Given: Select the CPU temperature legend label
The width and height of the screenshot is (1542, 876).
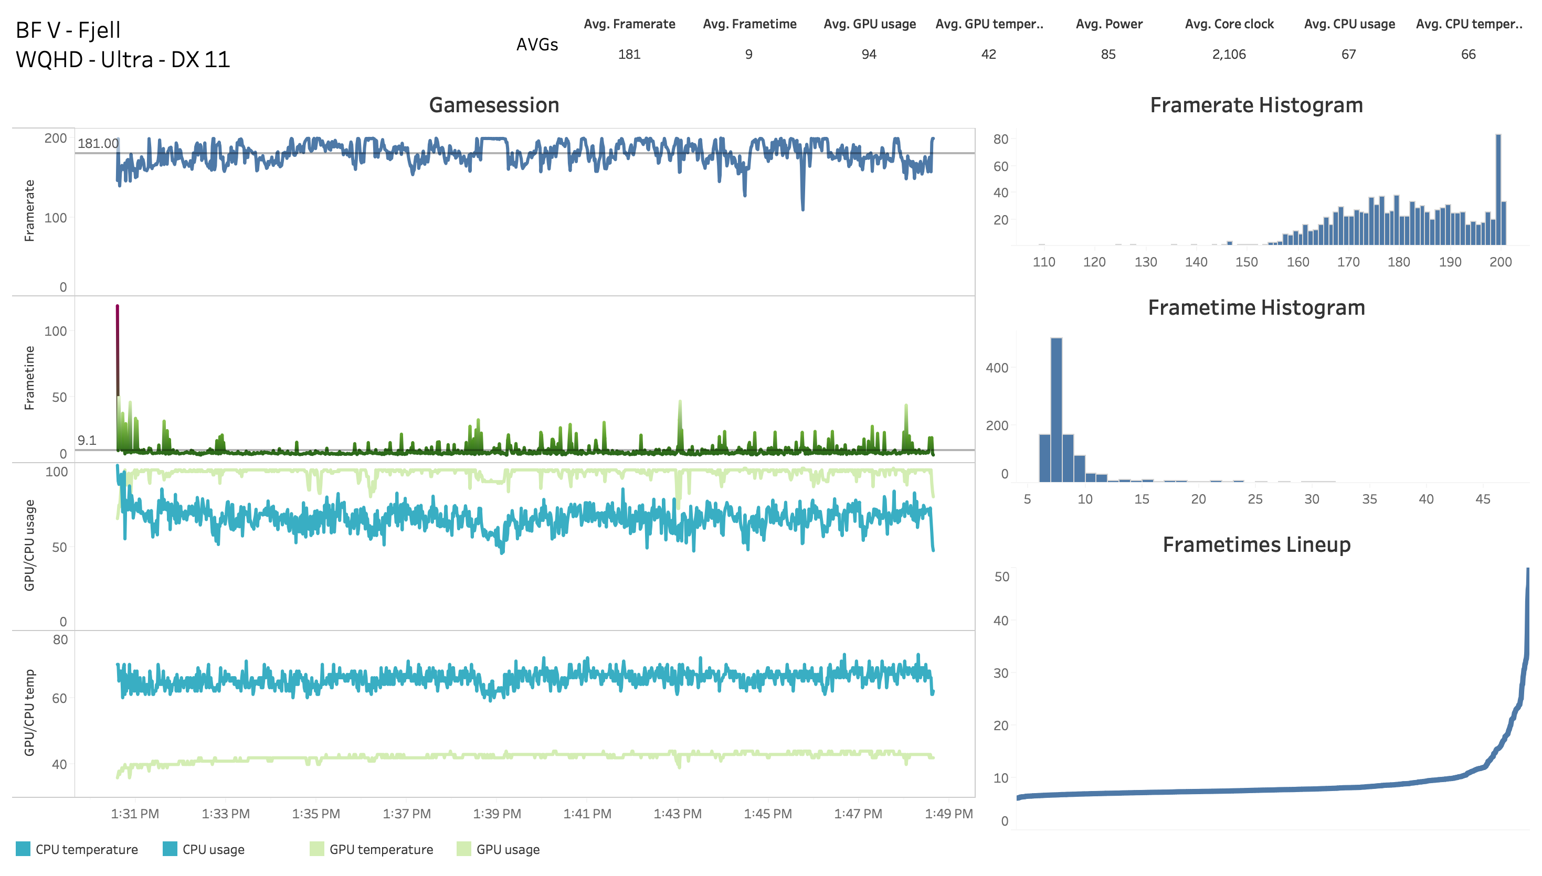Looking at the screenshot, I should (87, 850).
